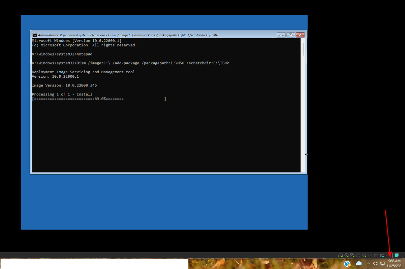Open the OneDrive cloud tray icon
Image resolution: width=405 pixels, height=269 pixels.
coord(359,263)
